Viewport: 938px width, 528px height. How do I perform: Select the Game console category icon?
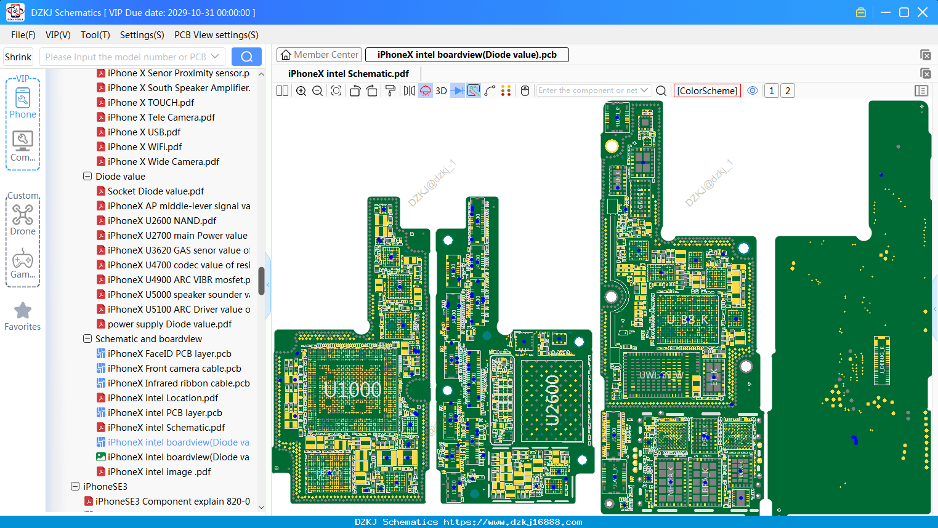pos(23,263)
